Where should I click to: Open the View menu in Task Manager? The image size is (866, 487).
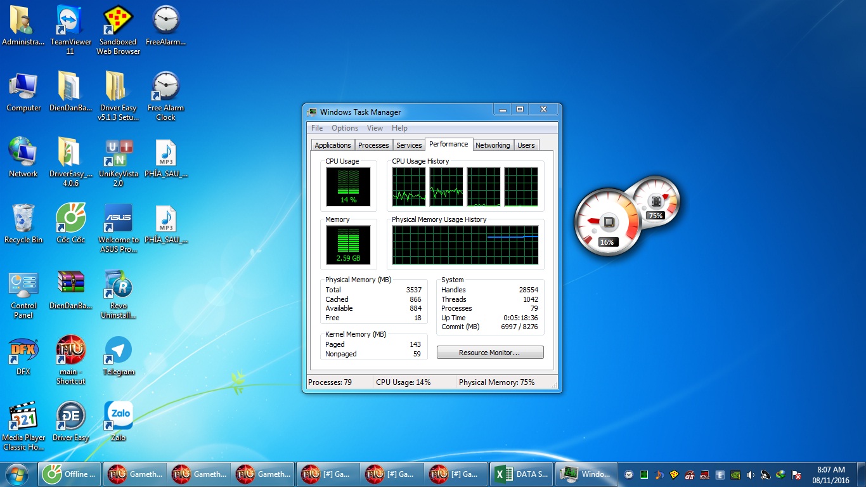point(375,128)
